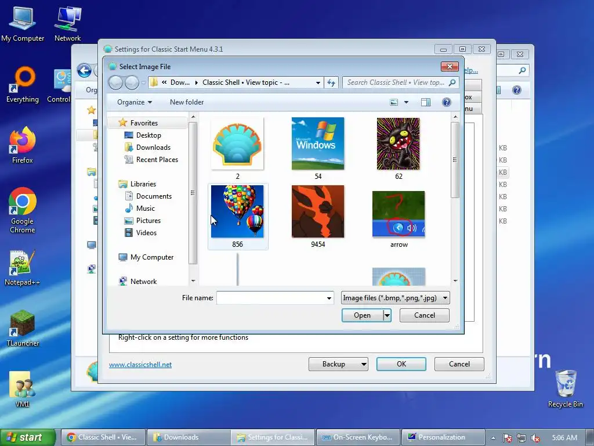Switch to On-Screen Keyboard taskbar item

[358, 437]
